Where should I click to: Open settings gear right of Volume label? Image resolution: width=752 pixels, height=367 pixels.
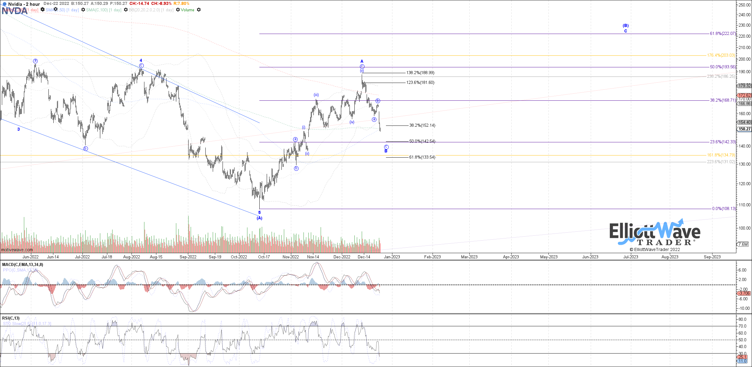coord(199,10)
